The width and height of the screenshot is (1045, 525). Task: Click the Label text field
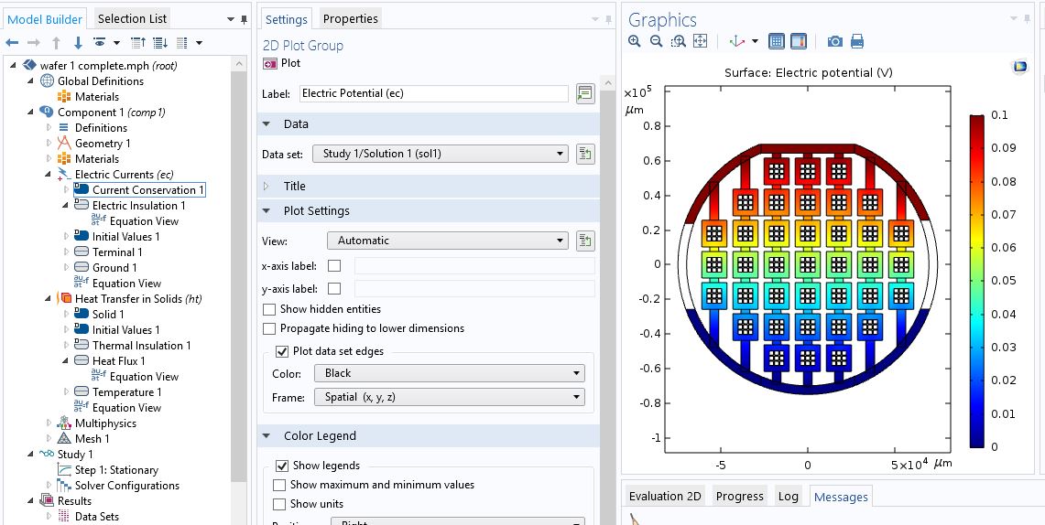tap(433, 93)
